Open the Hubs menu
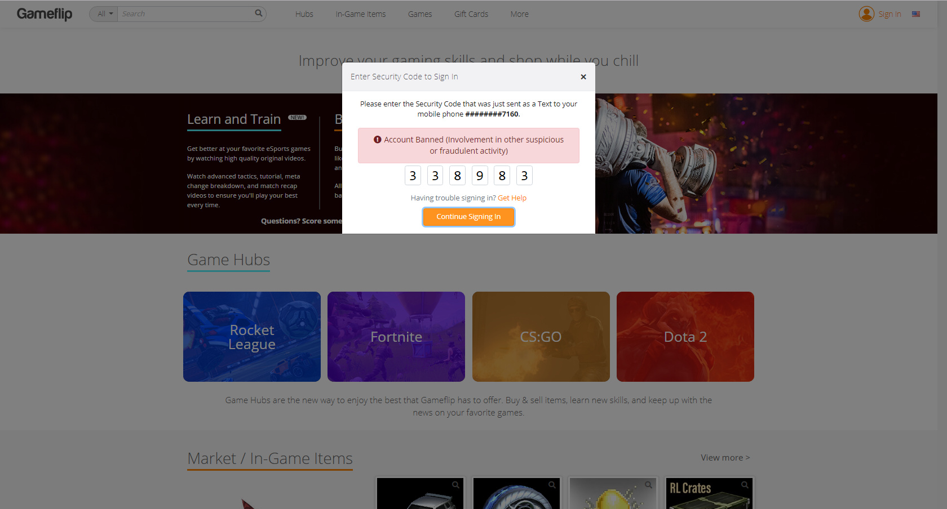The width and height of the screenshot is (947, 509). [304, 14]
